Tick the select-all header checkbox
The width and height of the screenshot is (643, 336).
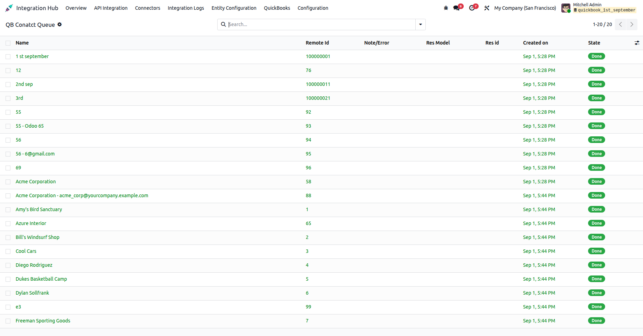[x=8, y=43]
